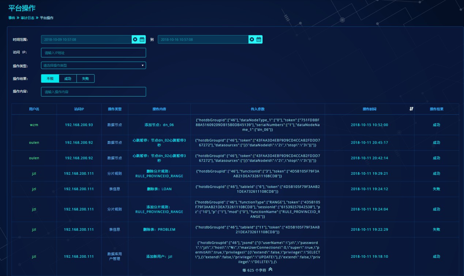
Task: Click the 访问IP address input field
Action: [x=93, y=53]
